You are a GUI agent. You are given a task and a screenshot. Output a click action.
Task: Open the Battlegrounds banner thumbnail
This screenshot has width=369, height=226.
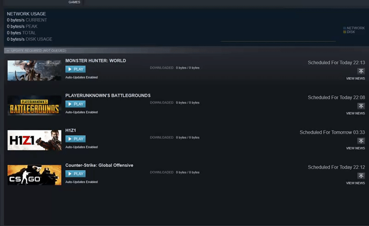[34, 106]
